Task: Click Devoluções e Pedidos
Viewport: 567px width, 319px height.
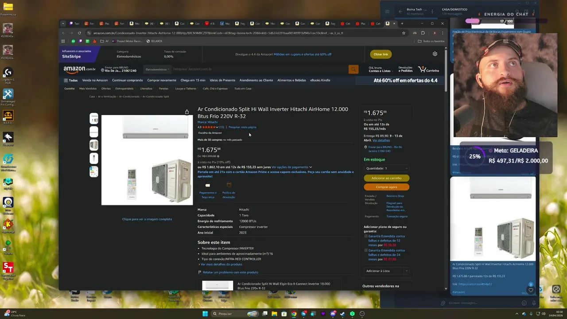Action: (x=405, y=70)
